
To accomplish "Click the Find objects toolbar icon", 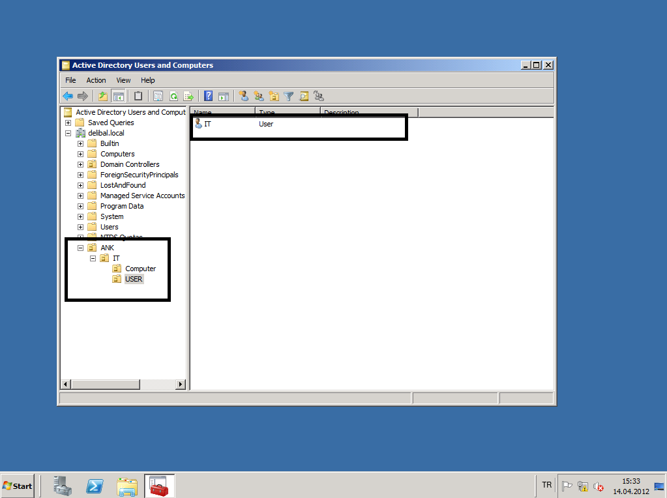I will pyautogui.click(x=304, y=96).
